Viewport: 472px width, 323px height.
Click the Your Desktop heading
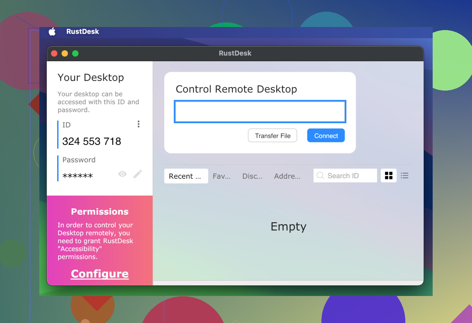(x=91, y=77)
